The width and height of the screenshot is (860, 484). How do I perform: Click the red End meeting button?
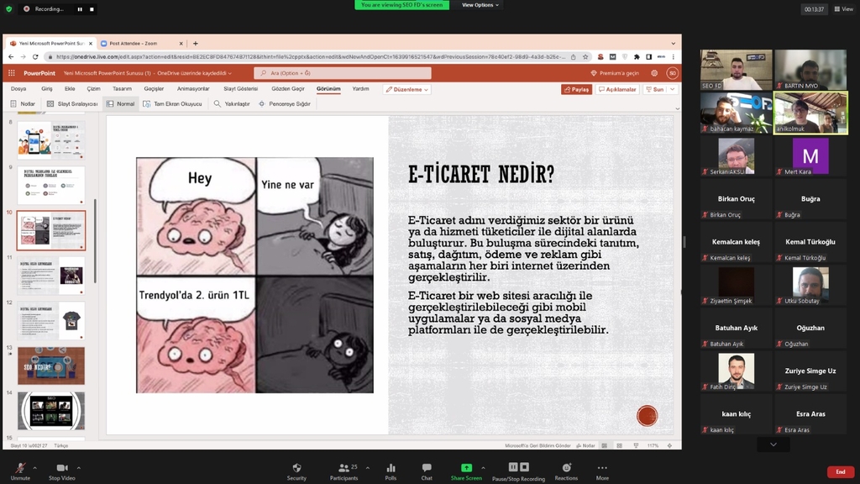click(x=840, y=472)
